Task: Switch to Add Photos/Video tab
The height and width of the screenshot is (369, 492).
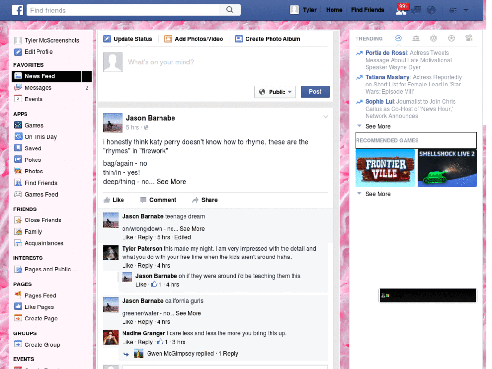Action: [x=194, y=39]
